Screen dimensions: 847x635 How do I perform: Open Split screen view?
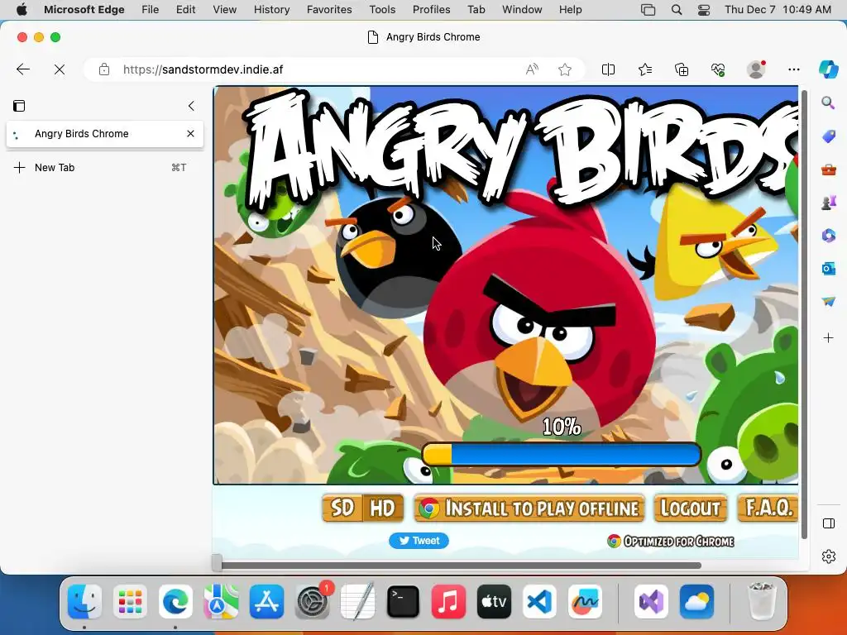click(608, 69)
